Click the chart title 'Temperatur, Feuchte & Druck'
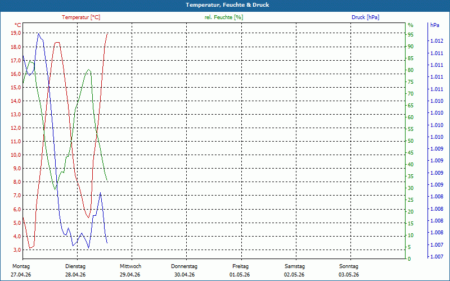The image size is (450, 281). 227,5
